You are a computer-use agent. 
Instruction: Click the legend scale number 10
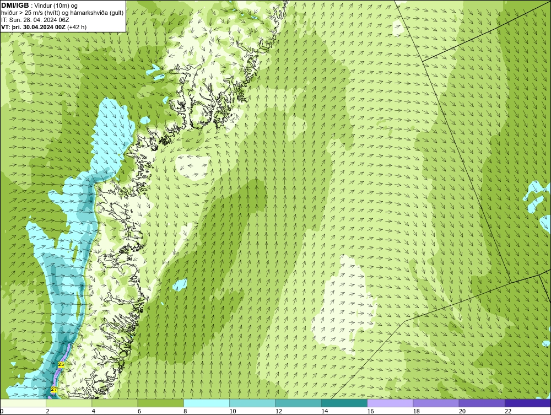click(x=233, y=411)
